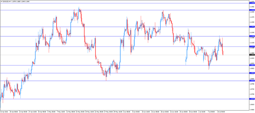Click the 30 Jun 00:00 time label
The width and height of the screenshot is (255, 113).
tap(193, 112)
